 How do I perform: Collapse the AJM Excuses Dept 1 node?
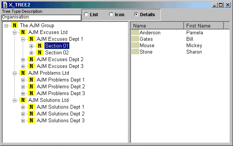(23, 40)
